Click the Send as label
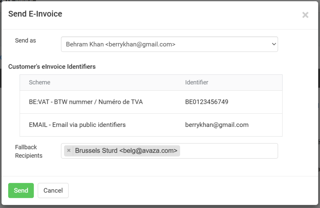The width and height of the screenshot is (320, 208). (25, 41)
